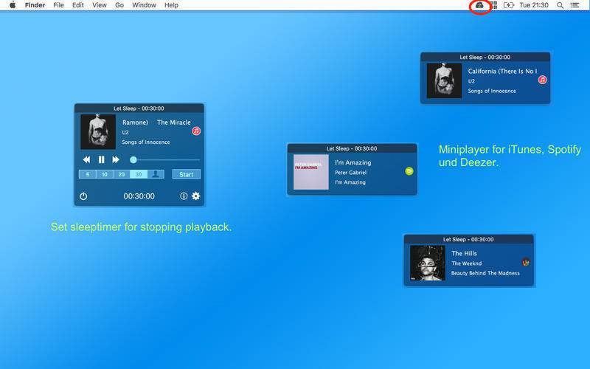Click title bar of the main Let Sleep player
Image resolution: width=590 pixels, height=369 pixels.
point(139,108)
